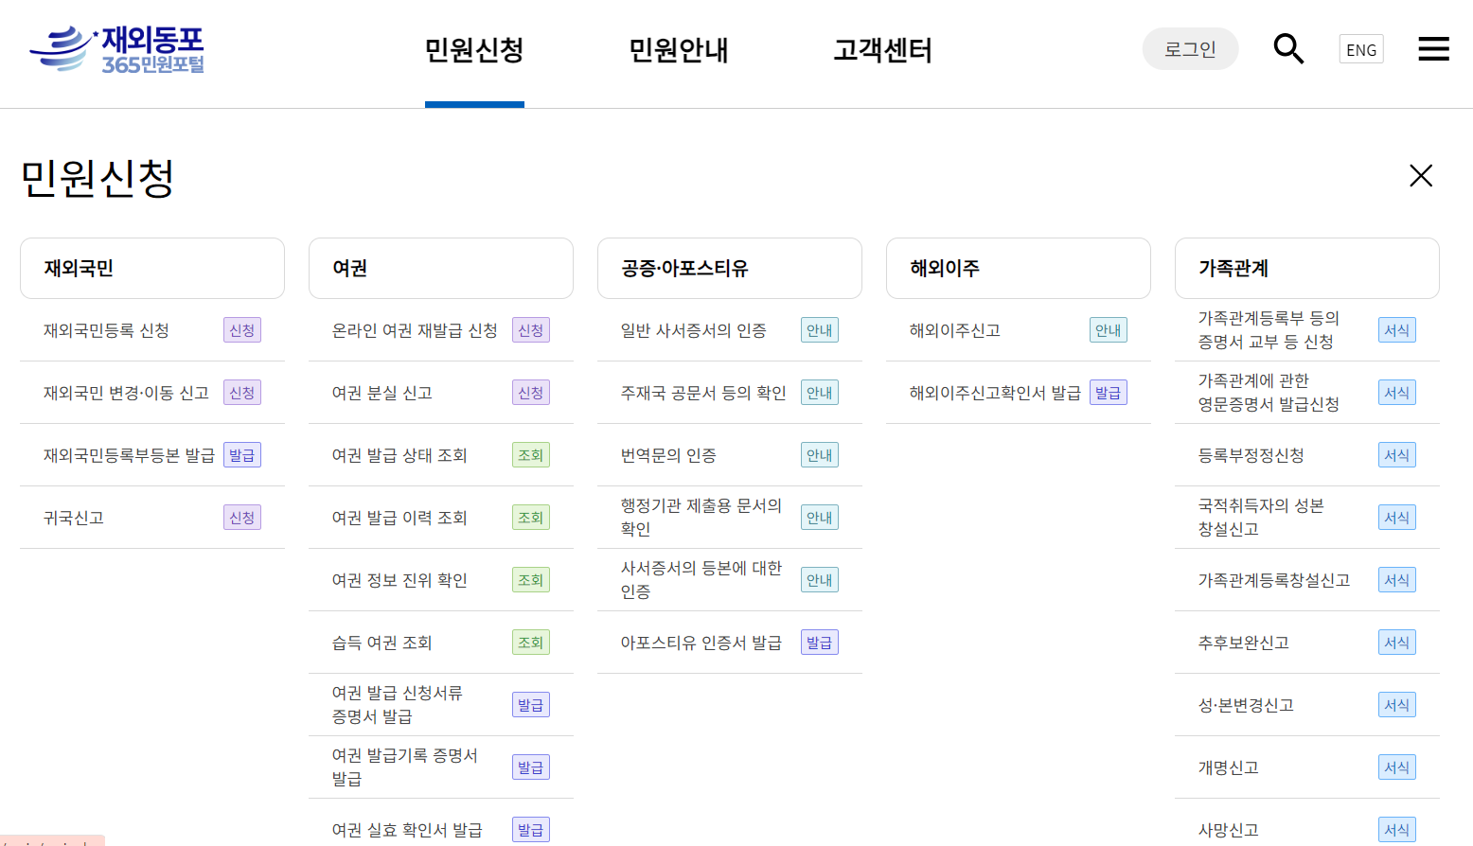Viewport: 1473px width, 846px height.
Task: Close the 민원신청 overlay with the X
Action: [x=1421, y=176]
